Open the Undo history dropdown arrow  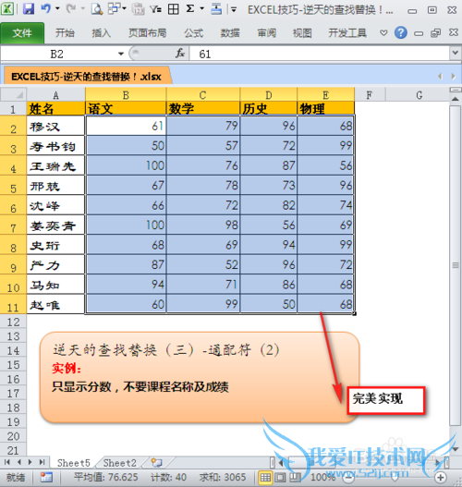(x=57, y=8)
